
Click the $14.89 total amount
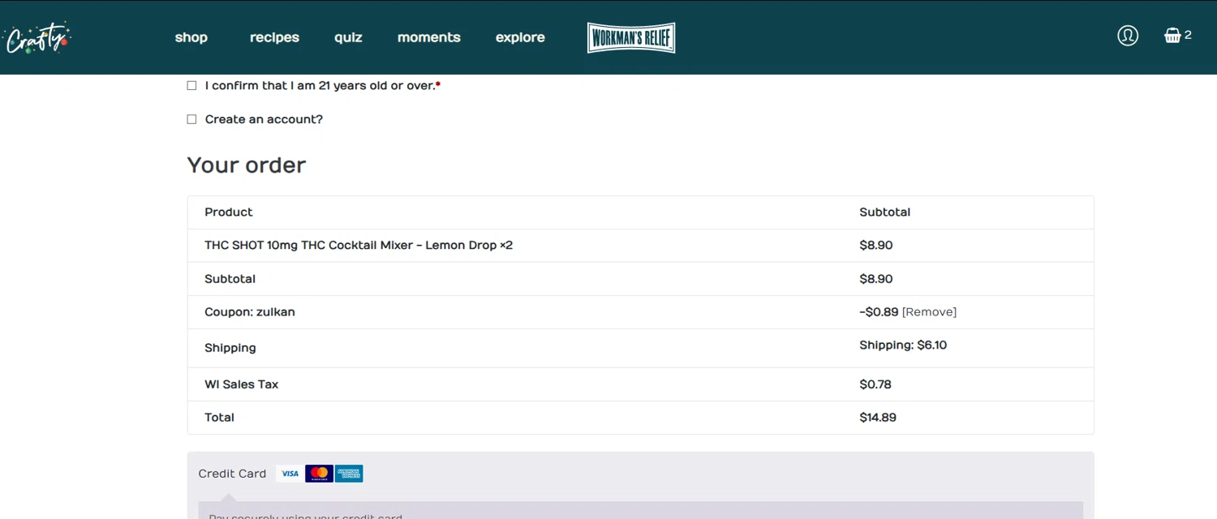(878, 418)
